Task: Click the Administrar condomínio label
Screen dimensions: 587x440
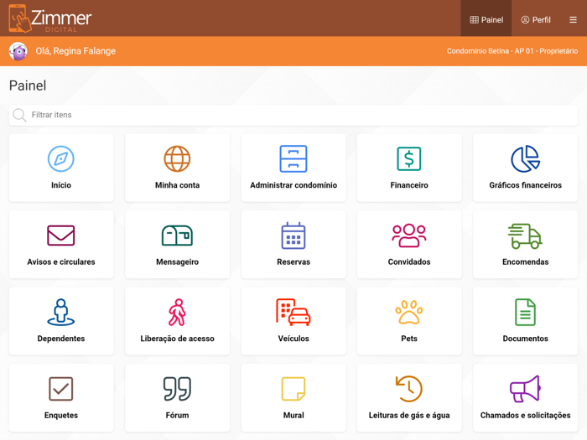Action: [x=293, y=185]
